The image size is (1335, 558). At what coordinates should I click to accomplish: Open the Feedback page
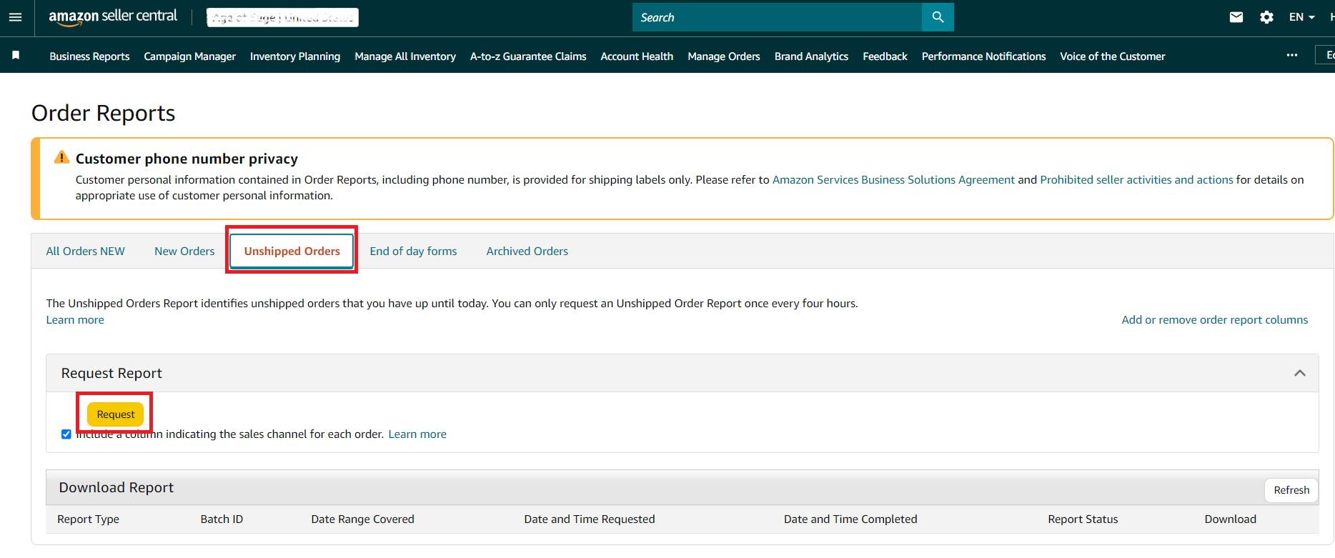(885, 56)
